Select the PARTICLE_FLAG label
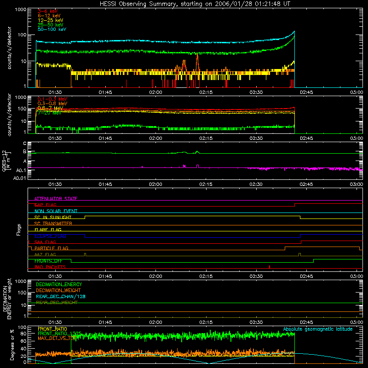The width and height of the screenshot is (368, 368). tap(52, 248)
